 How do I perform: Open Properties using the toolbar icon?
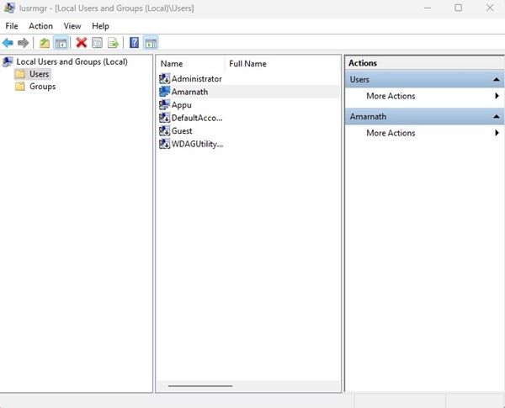[97, 43]
